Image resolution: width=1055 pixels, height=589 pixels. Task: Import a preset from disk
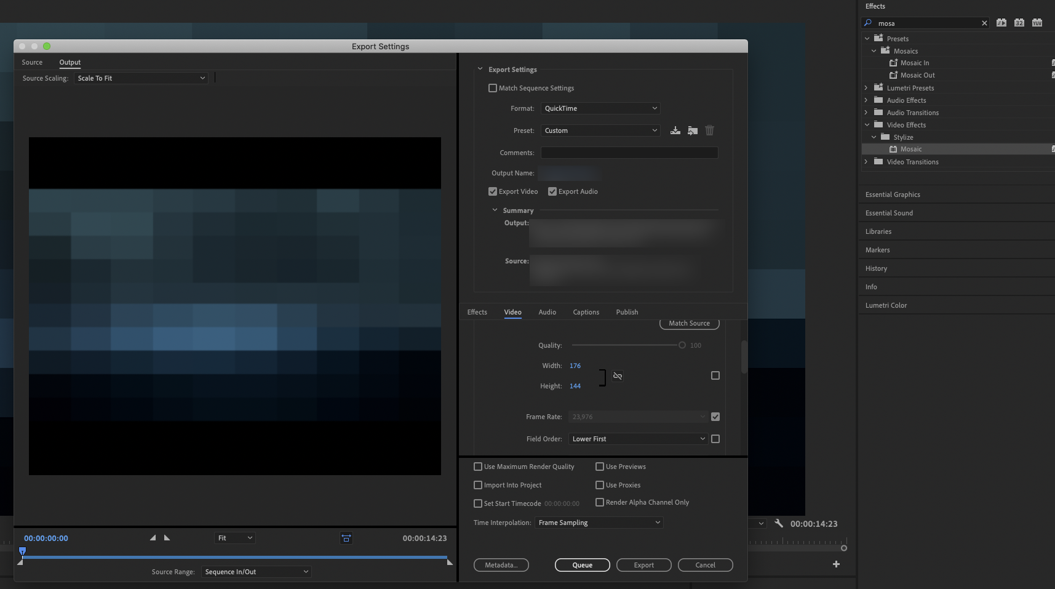click(692, 130)
